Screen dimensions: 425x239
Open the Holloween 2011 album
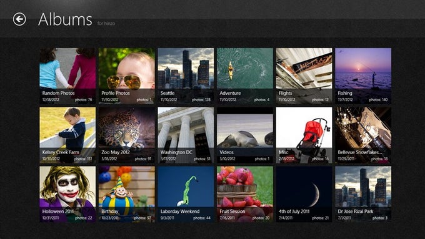pyautogui.click(x=67, y=194)
